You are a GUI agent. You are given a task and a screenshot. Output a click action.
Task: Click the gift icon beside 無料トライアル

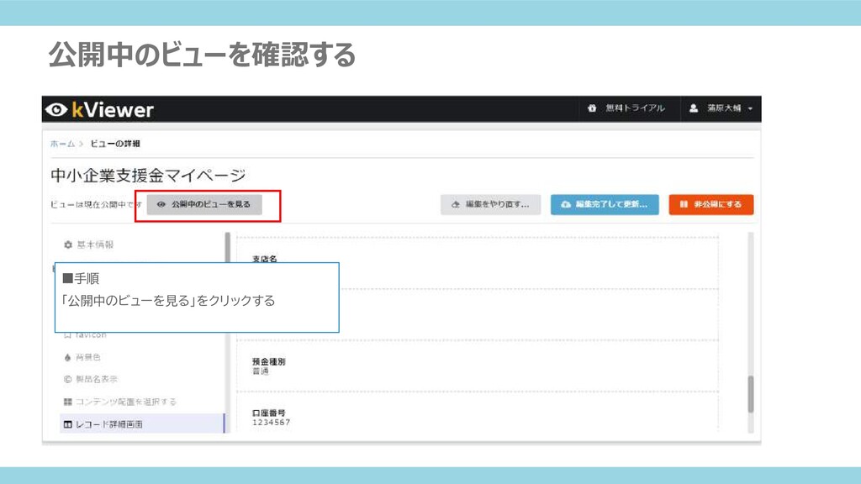[592, 108]
